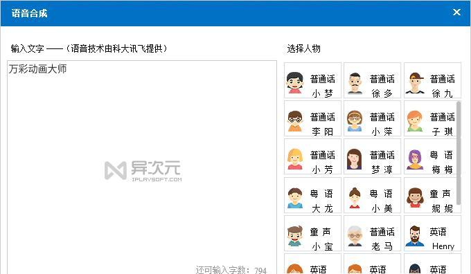
Task: Click the 还可输入字数 counter text
Action: tap(231, 270)
